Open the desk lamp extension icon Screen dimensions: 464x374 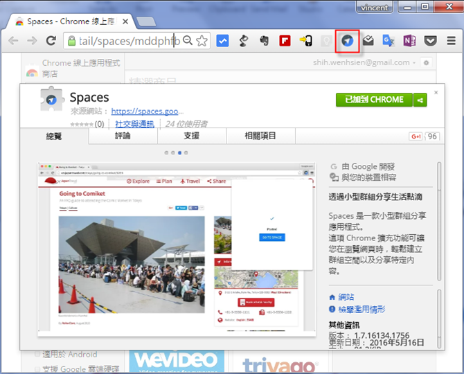tap(243, 41)
